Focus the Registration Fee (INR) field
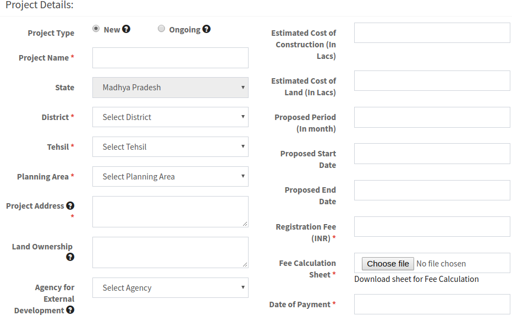This screenshot has width=512, height=321. (432, 226)
